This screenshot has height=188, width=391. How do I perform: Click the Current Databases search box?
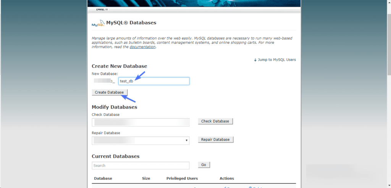coord(141,166)
